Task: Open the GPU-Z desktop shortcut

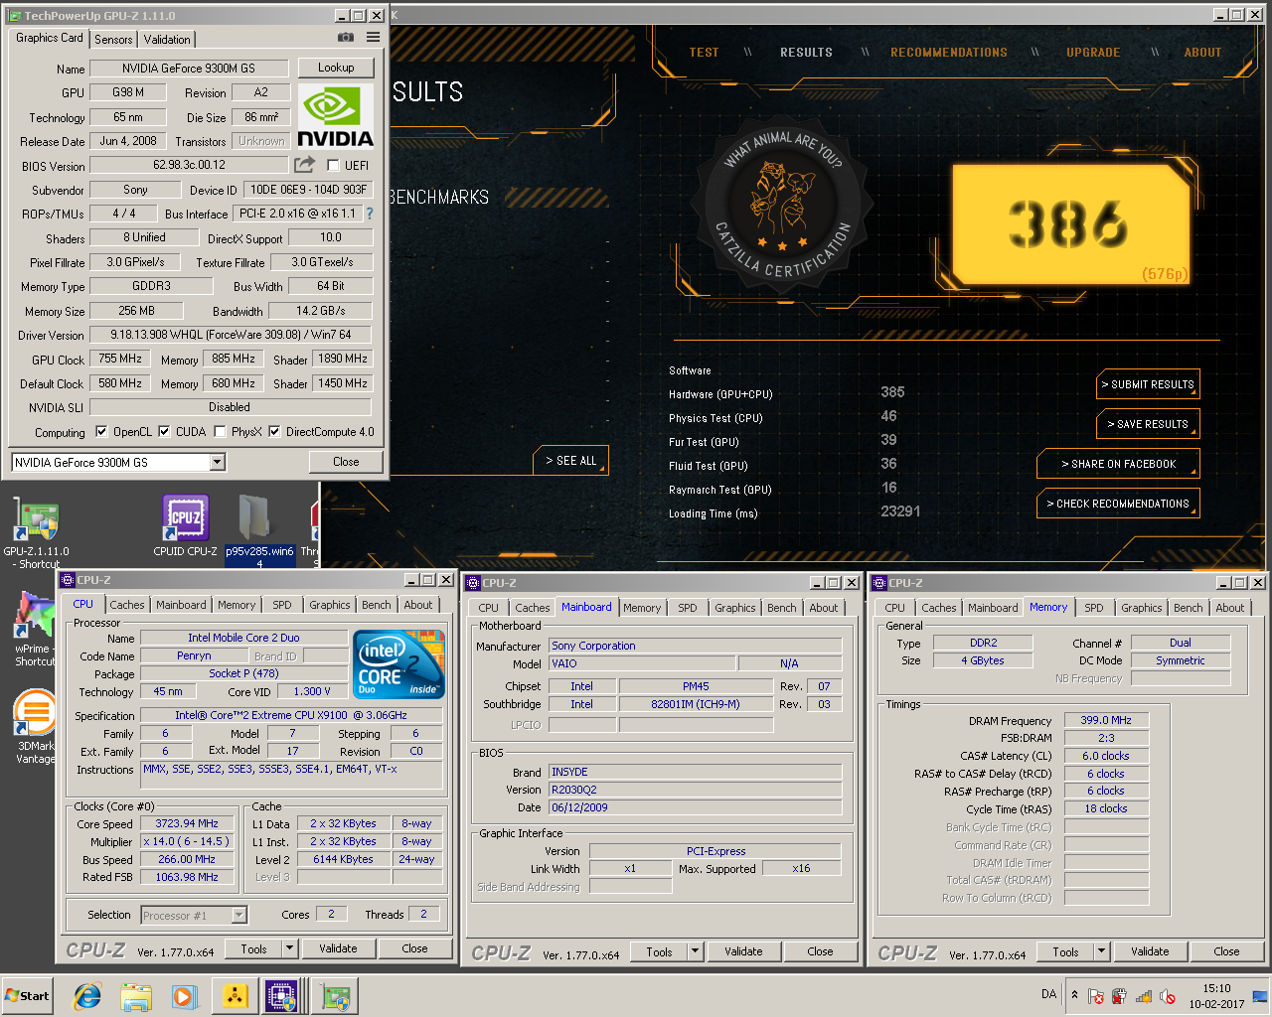Action: coord(37,533)
